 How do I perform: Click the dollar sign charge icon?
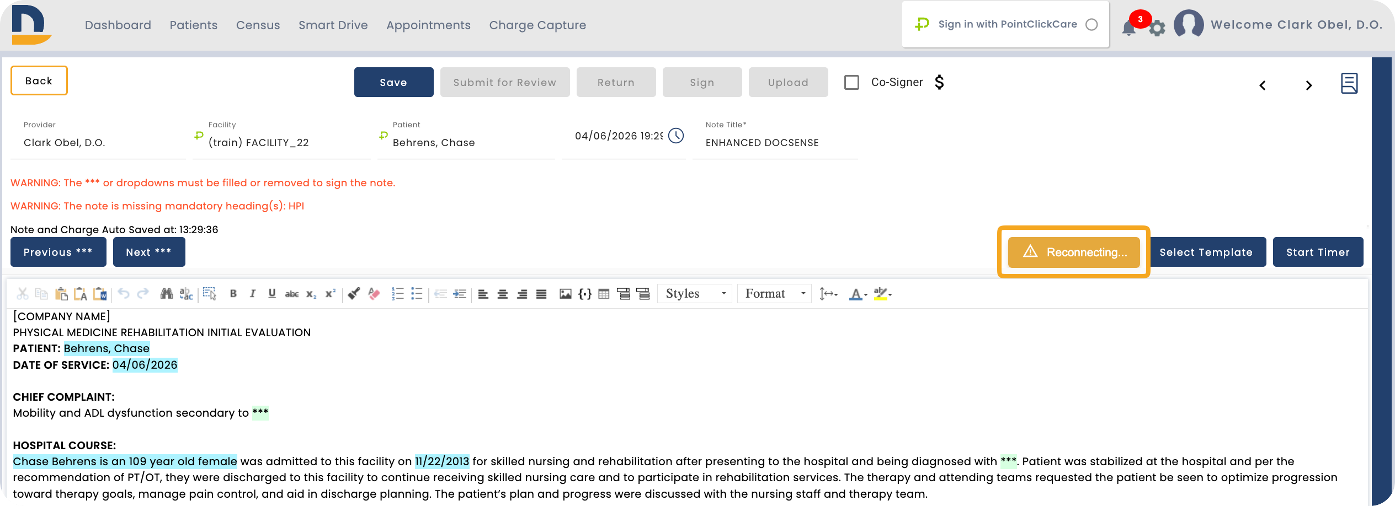tap(939, 82)
